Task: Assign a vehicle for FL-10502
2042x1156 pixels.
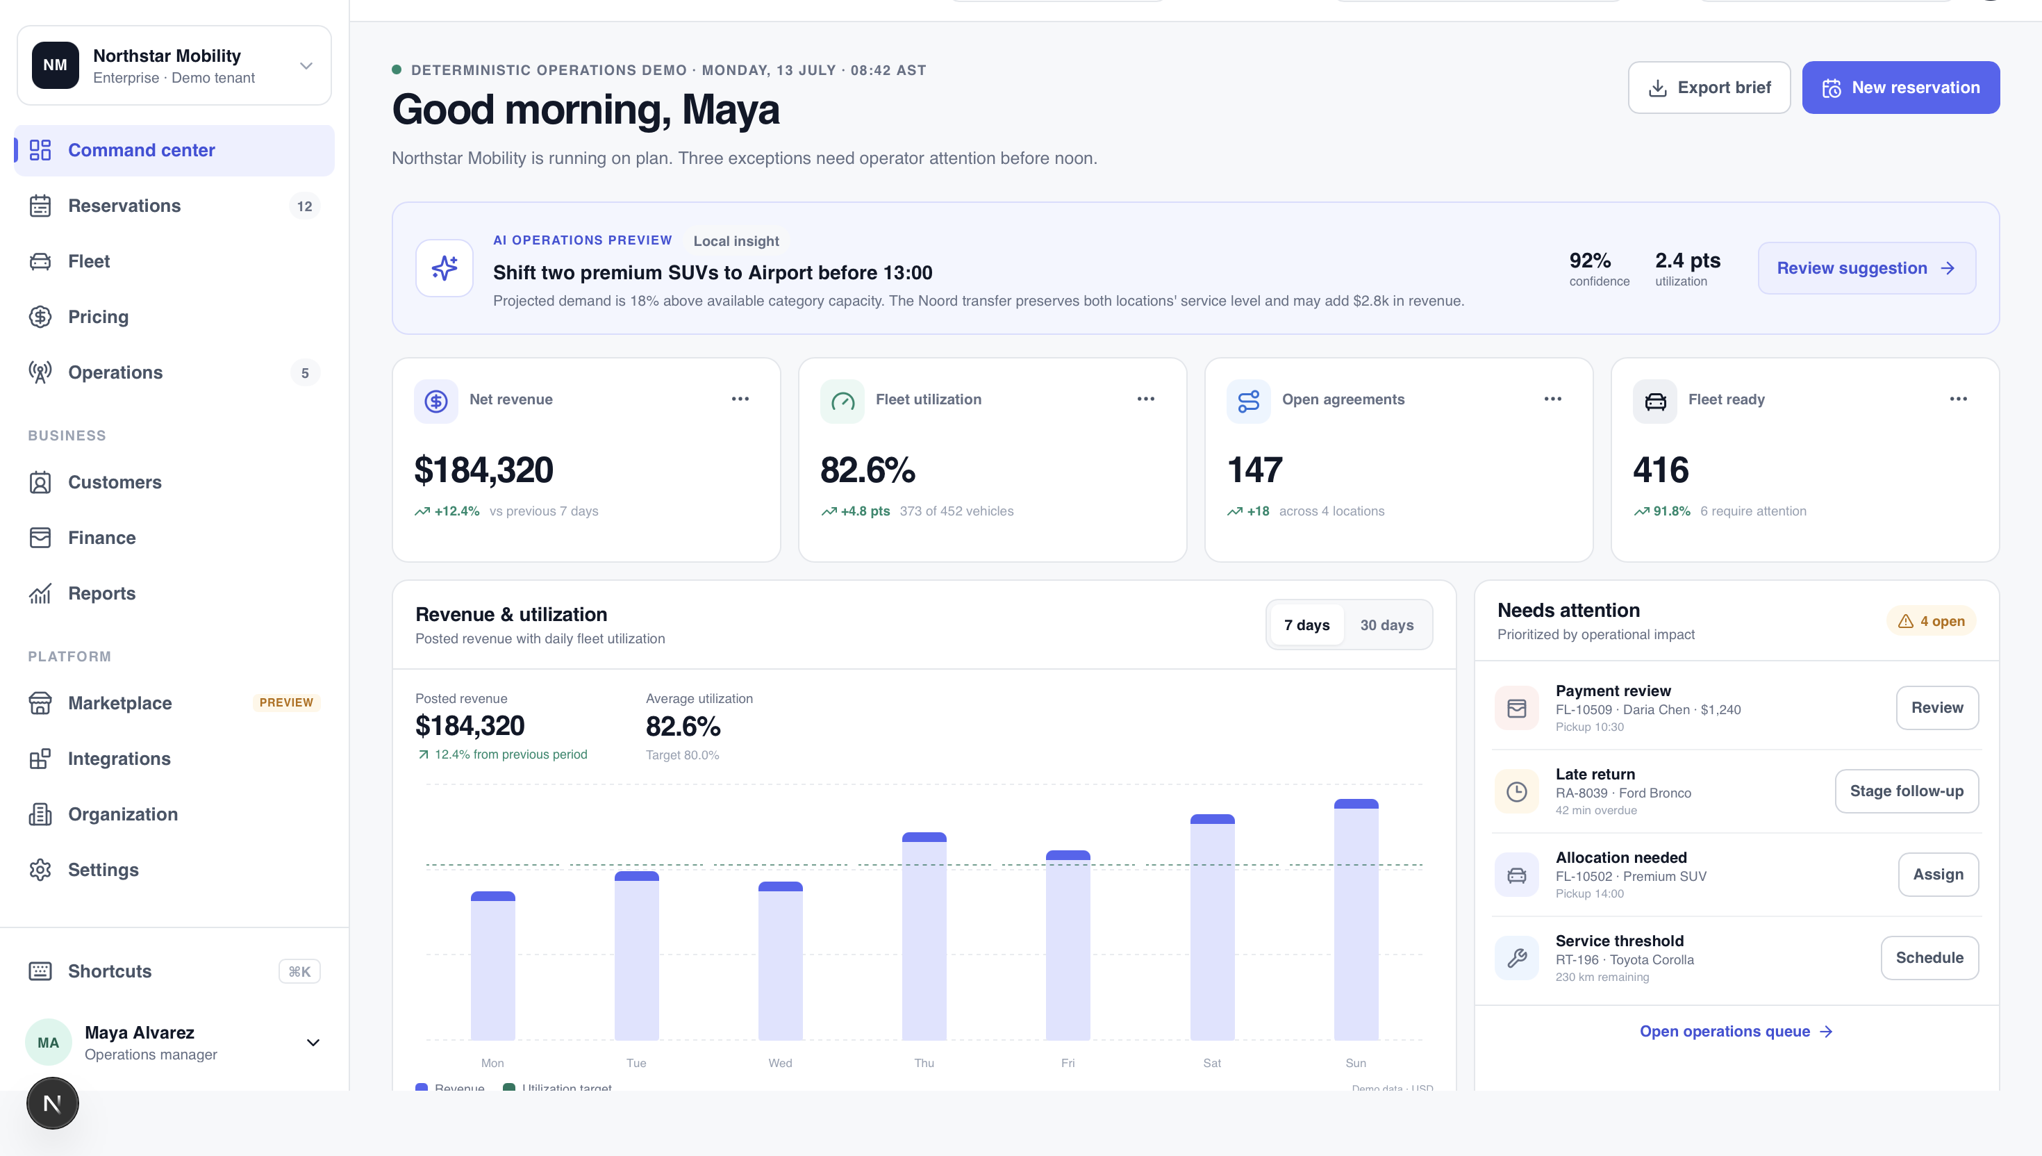Action: pos(1938,874)
